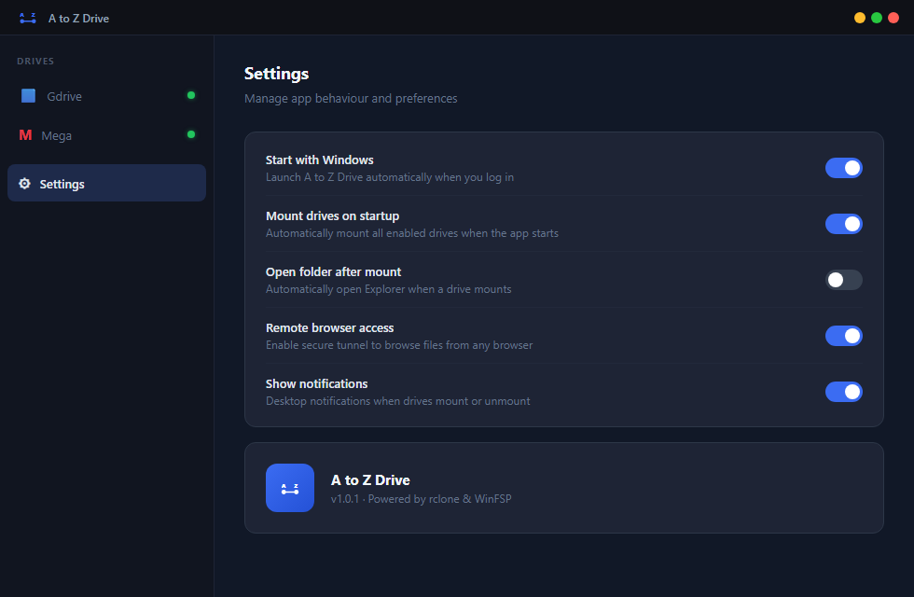Click 'Automatically mount all enabled drives' description
The image size is (914, 597).
point(411,233)
